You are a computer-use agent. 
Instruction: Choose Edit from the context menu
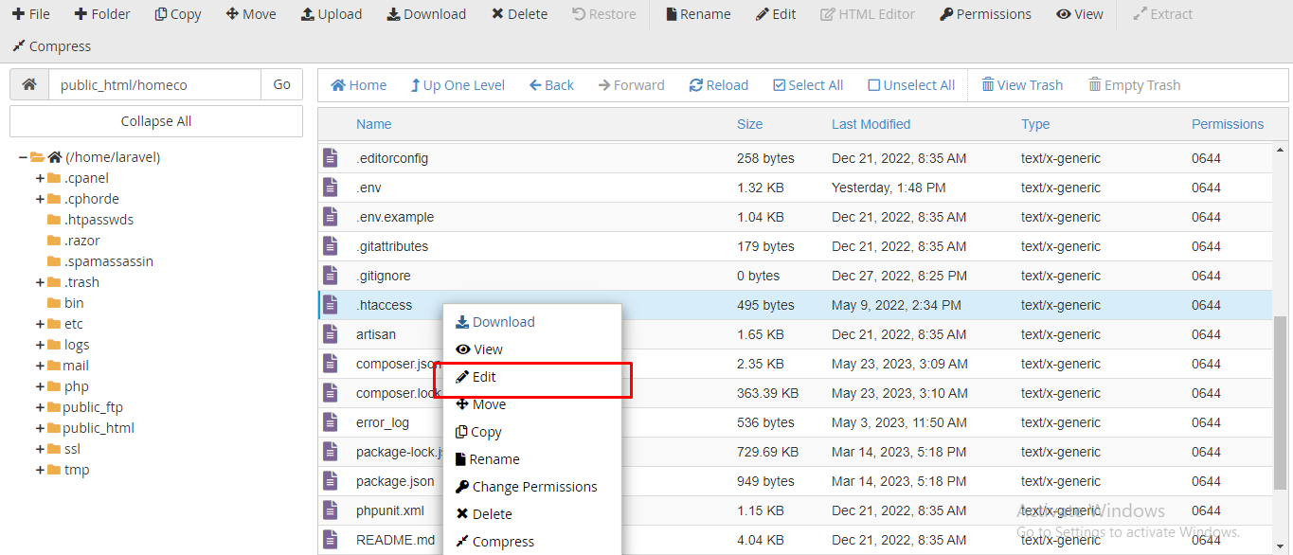coord(484,377)
